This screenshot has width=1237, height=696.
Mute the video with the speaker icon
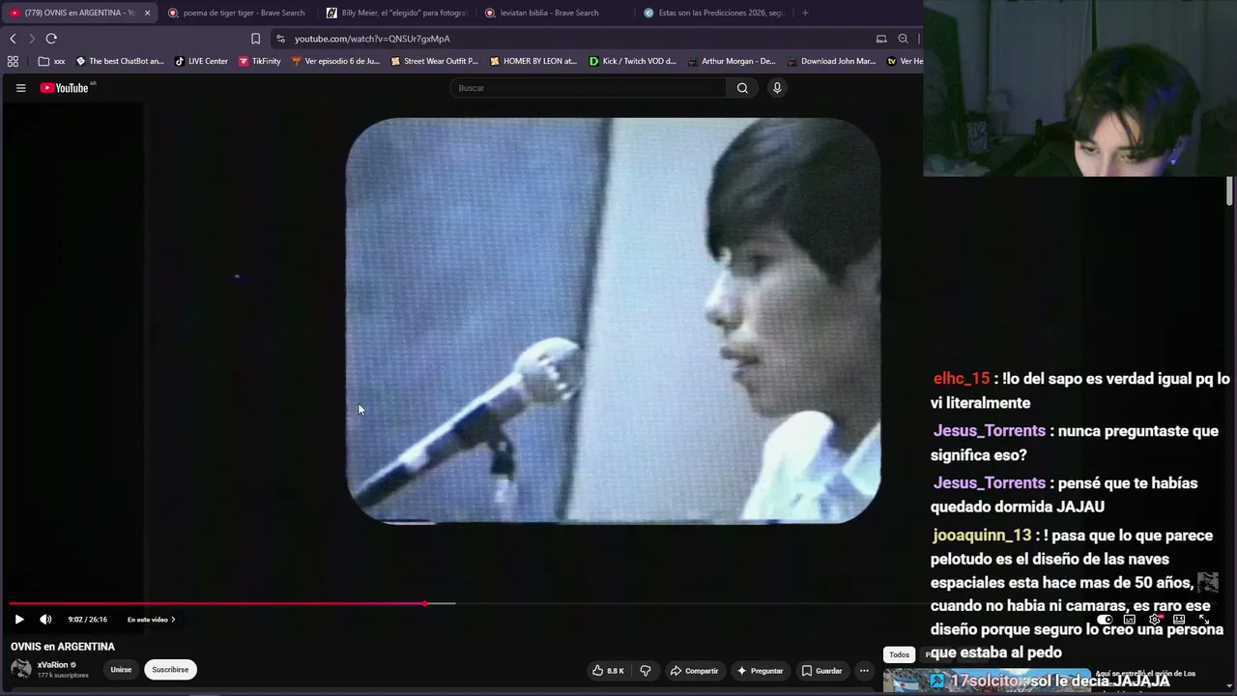(x=45, y=620)
